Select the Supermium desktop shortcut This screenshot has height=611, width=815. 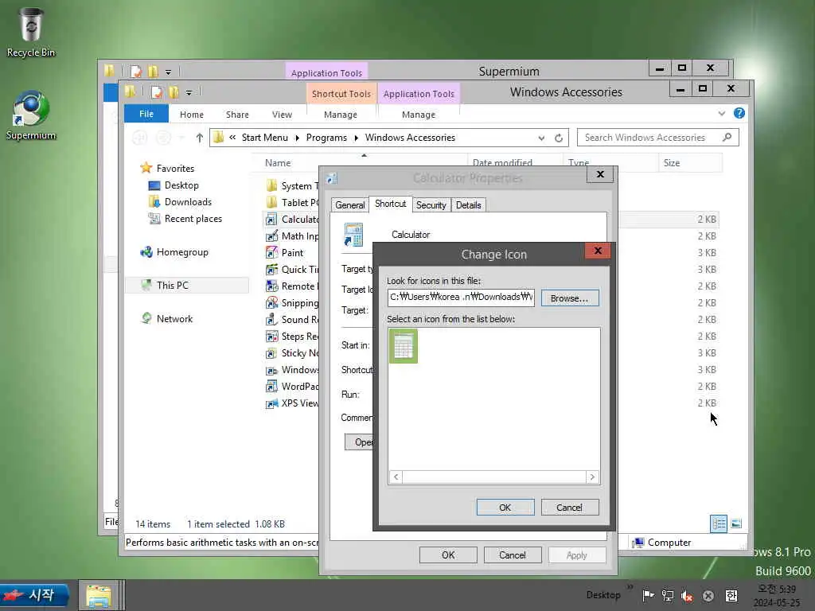tap(31, 115)
